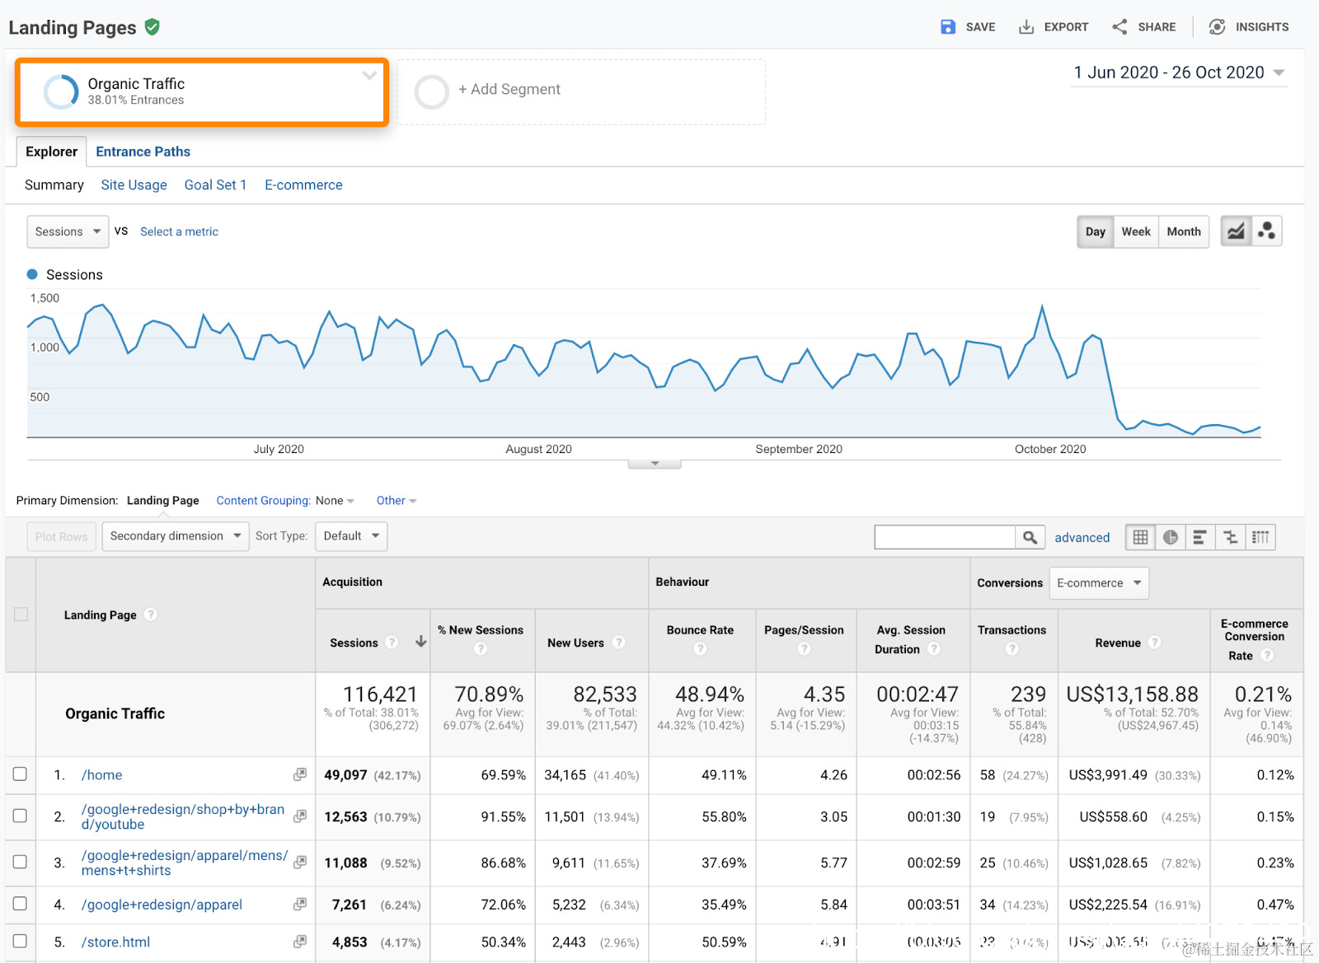Toggle chart granularity to Week
Image resolution: width=1319 pixels, height=963 pixels.
1136,232
